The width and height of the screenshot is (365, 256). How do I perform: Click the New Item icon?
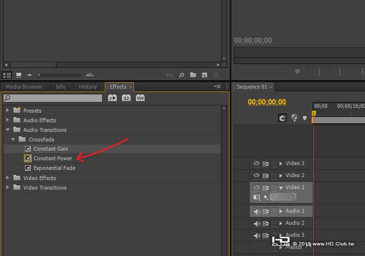pos(205,75)
